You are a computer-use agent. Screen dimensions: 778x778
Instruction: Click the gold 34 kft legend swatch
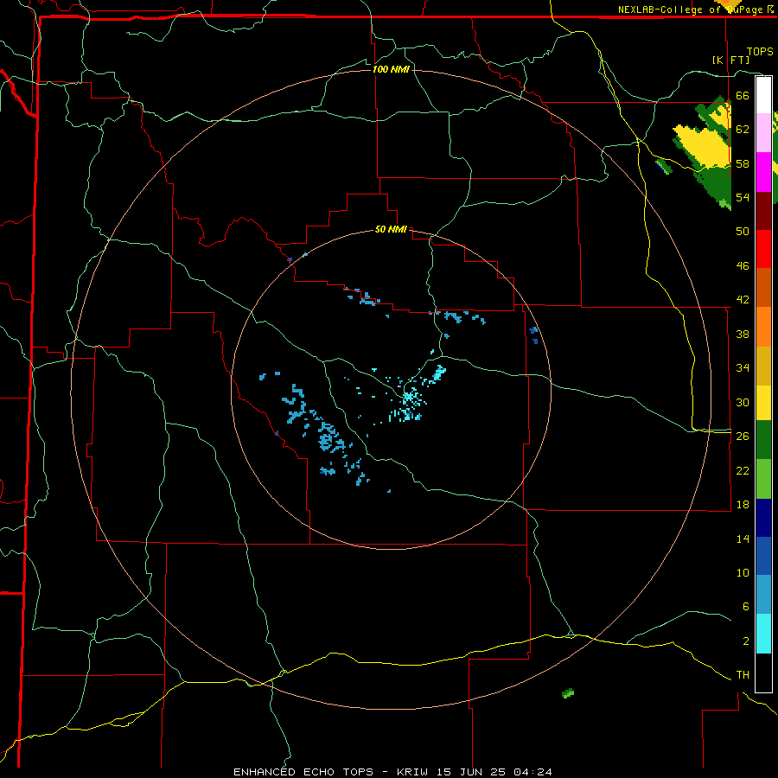coord(763,366)
